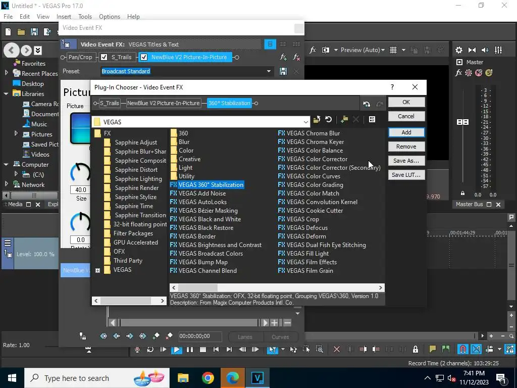Click the New project icon in the toolbar

tap(8, 32)
